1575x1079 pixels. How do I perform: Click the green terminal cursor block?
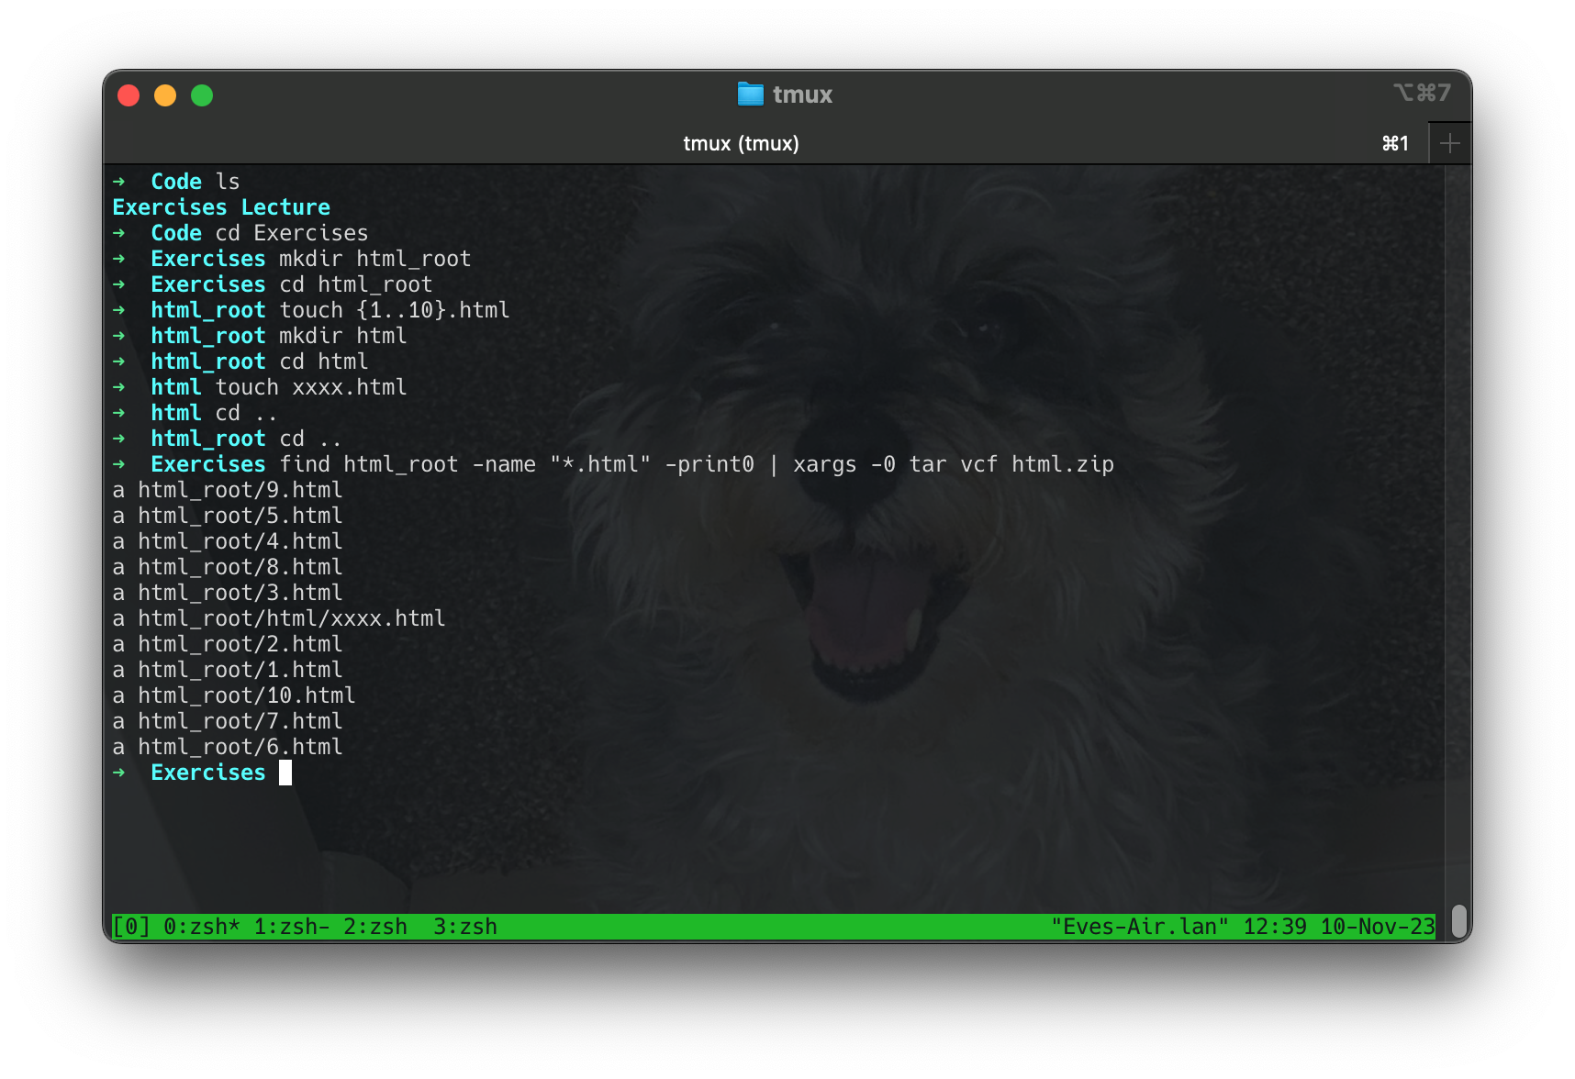[x=285, y=773]
